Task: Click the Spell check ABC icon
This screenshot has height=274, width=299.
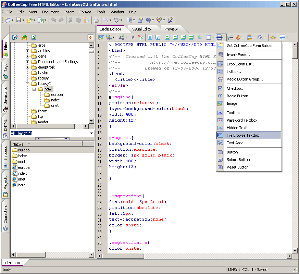Action: [116, 20]
